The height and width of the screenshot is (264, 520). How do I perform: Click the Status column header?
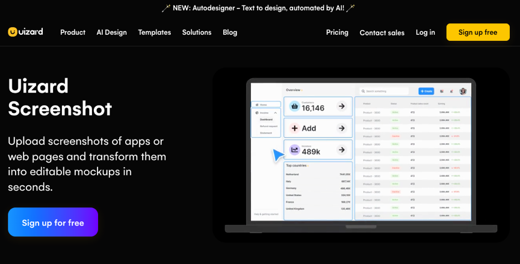394,103
